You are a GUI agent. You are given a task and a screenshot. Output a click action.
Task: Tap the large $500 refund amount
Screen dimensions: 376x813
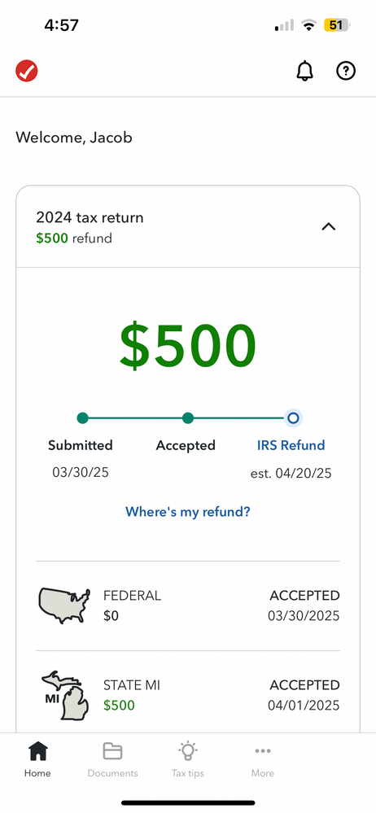(188, 346)
